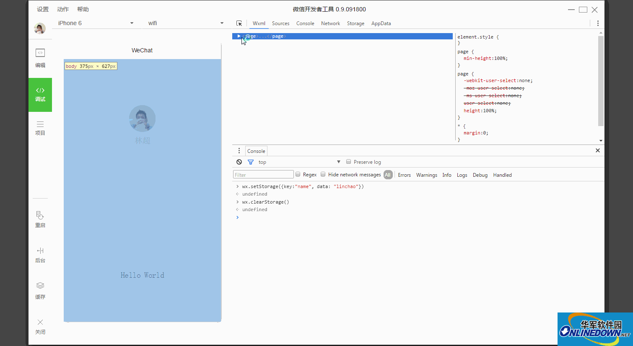Viewport: 633px width, 346px height.
Task: Open the 设置 settings menu
Action: click(x=43, y=9)
